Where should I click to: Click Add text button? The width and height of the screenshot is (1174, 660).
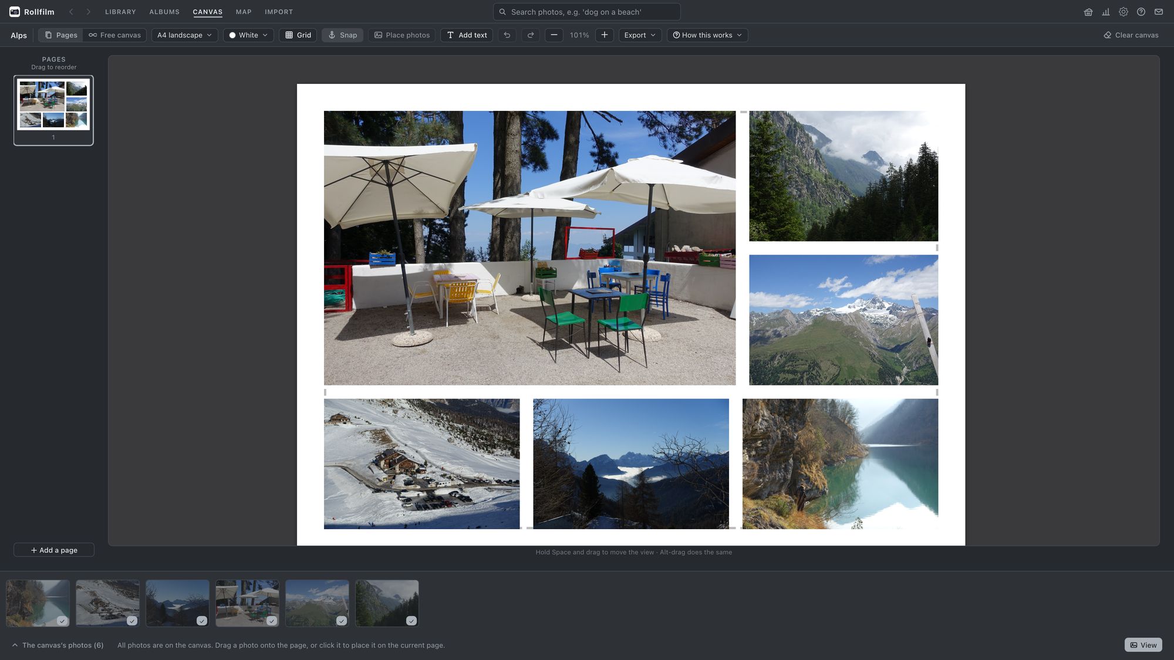[467, 35]
